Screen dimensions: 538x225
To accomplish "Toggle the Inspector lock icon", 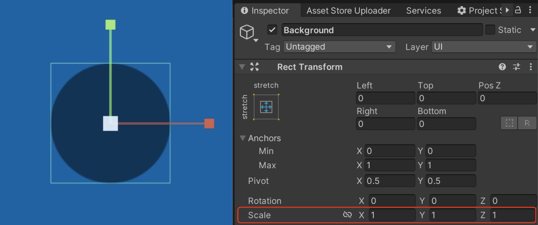I will [518, 10].
